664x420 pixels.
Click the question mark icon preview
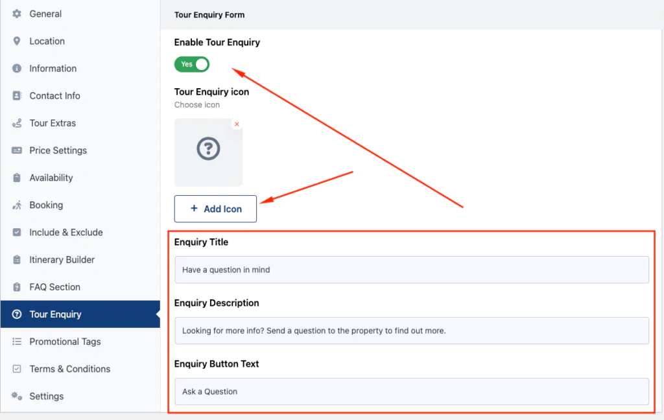coord(208,148)
